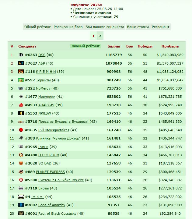Open the Еноты syndicate link

[44, 188]
